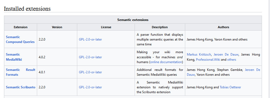The image size is (270, 98).
Task: Open the Professional.Wiki author link
Action: (208, 60)
